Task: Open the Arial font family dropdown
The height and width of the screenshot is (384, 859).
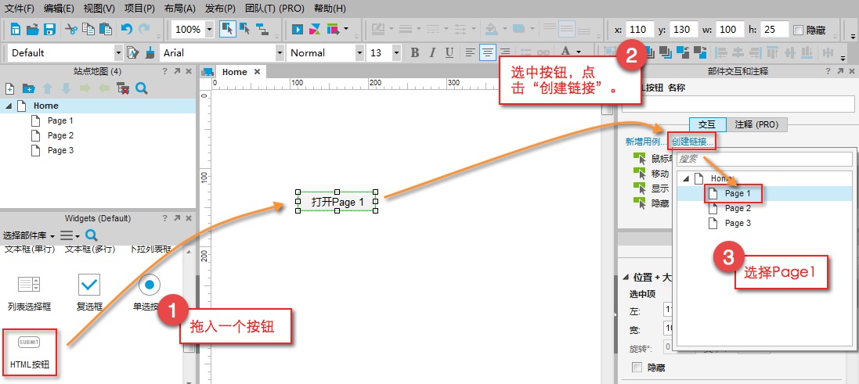Action: pyautogui.click(x=280, y=53)
